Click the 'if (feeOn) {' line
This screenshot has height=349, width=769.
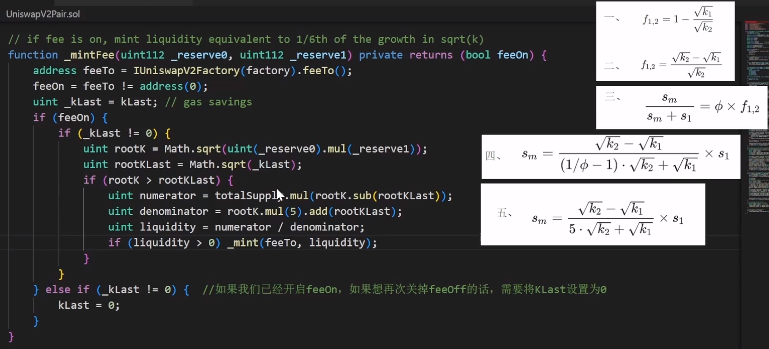pyautogui.click(x=71, y=118)
